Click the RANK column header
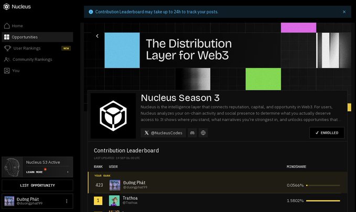The width and height of the screenshot is (356, 212). point(99,167)
